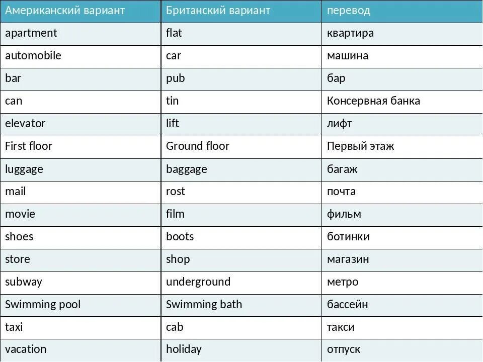Click the 'boots' cell
Screen dimensions: 483x362
point(241,238)
